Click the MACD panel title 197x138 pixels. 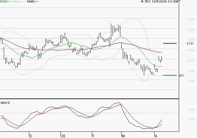5,103
